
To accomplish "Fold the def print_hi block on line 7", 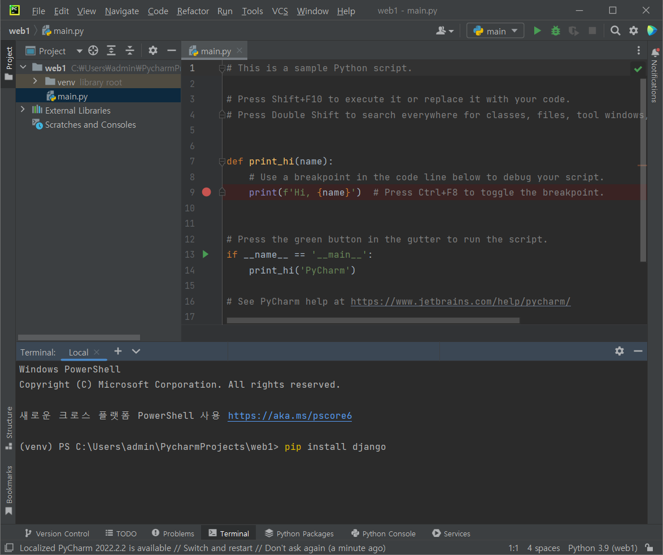I will (222, 161).
